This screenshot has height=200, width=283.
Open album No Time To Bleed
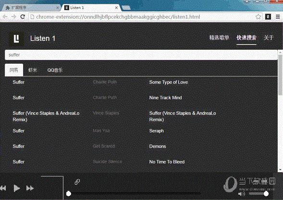[167, 162]
